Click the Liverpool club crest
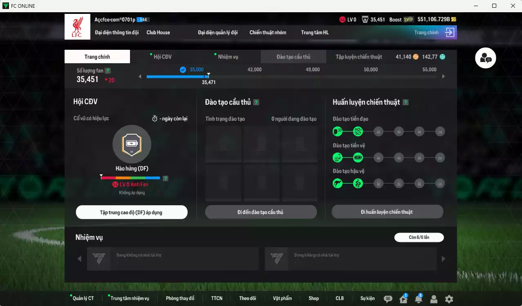This screenshot has height=306, width=522. [77, 27]
